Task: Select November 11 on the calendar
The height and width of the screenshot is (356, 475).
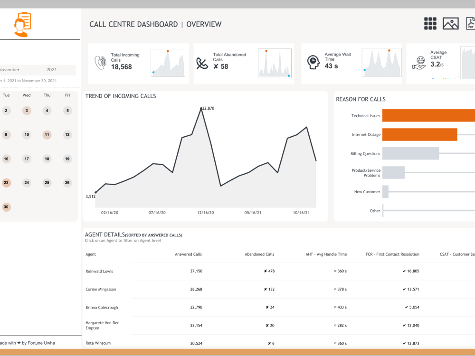Action: coord(47,135)
